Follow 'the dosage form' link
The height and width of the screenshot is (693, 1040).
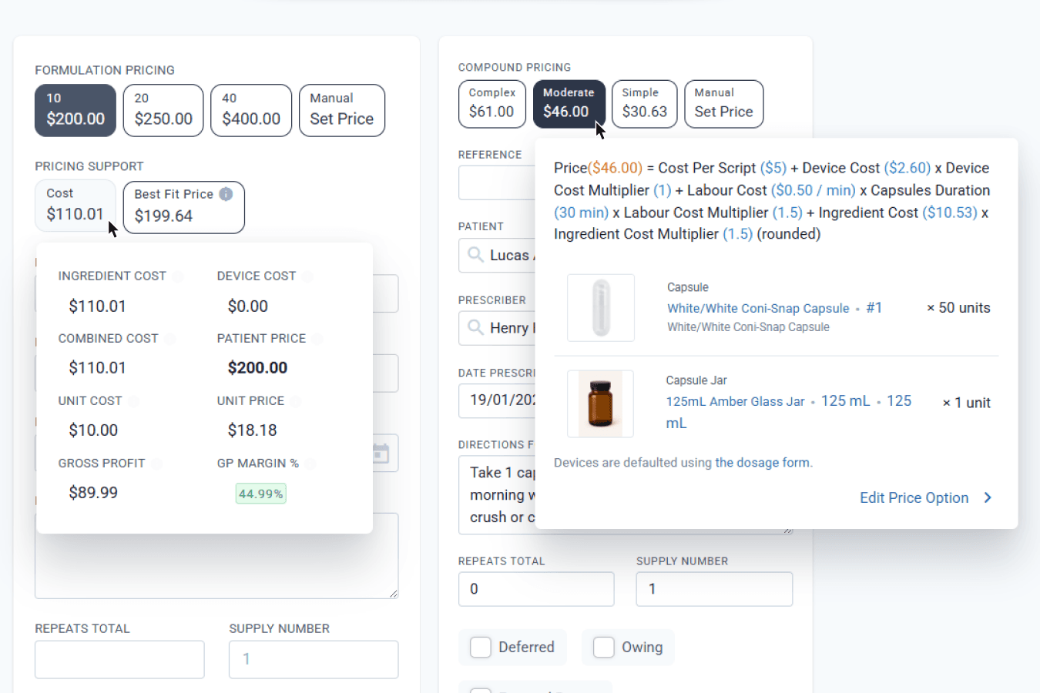coord(763,463)
